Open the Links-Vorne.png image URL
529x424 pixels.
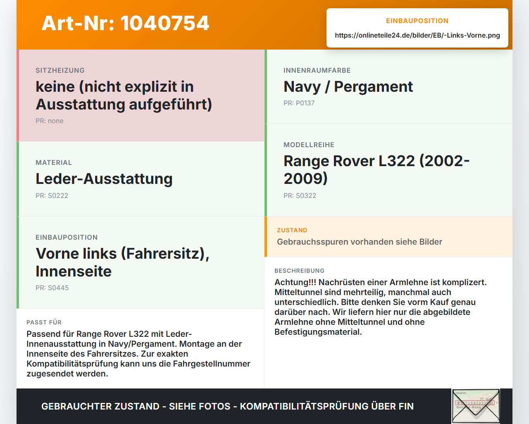click(x=417, y=36)
